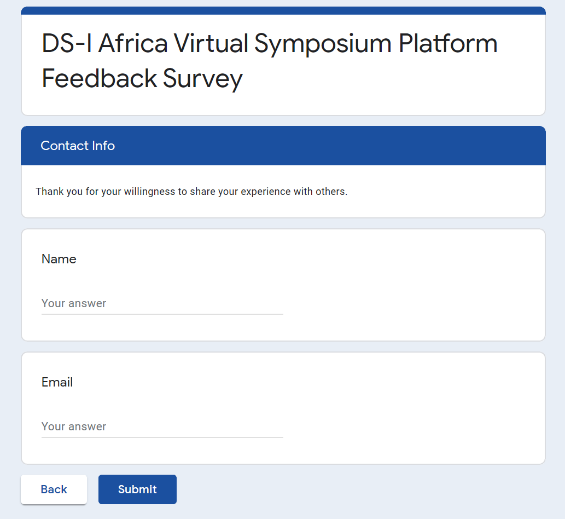Click the Name answer input field
Screen dimensions: 565x519
[162, 304]
